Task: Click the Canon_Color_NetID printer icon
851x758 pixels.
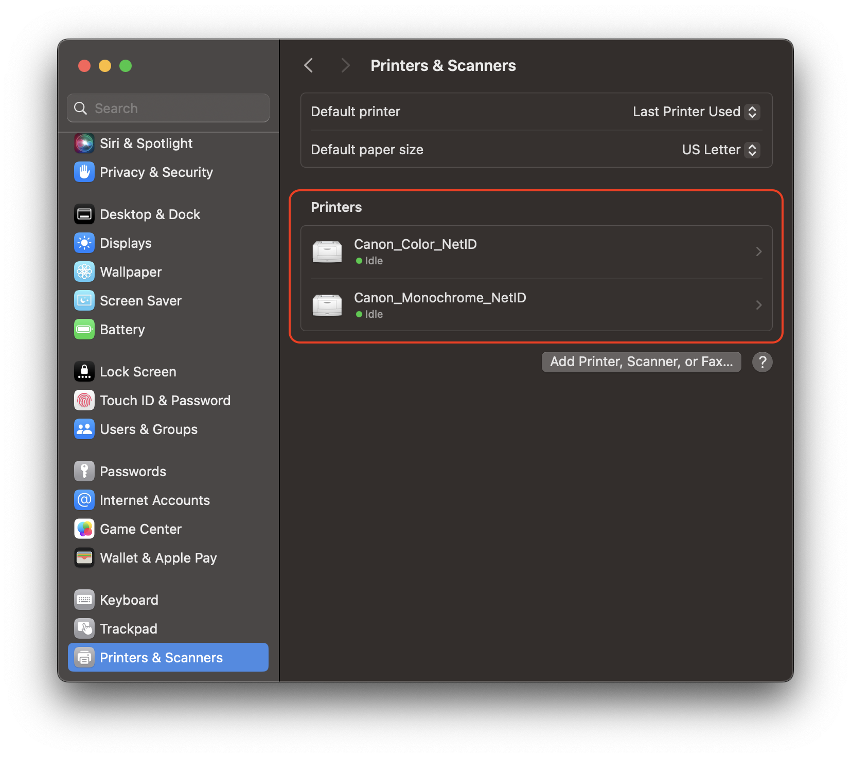Action: click(328, 251)
